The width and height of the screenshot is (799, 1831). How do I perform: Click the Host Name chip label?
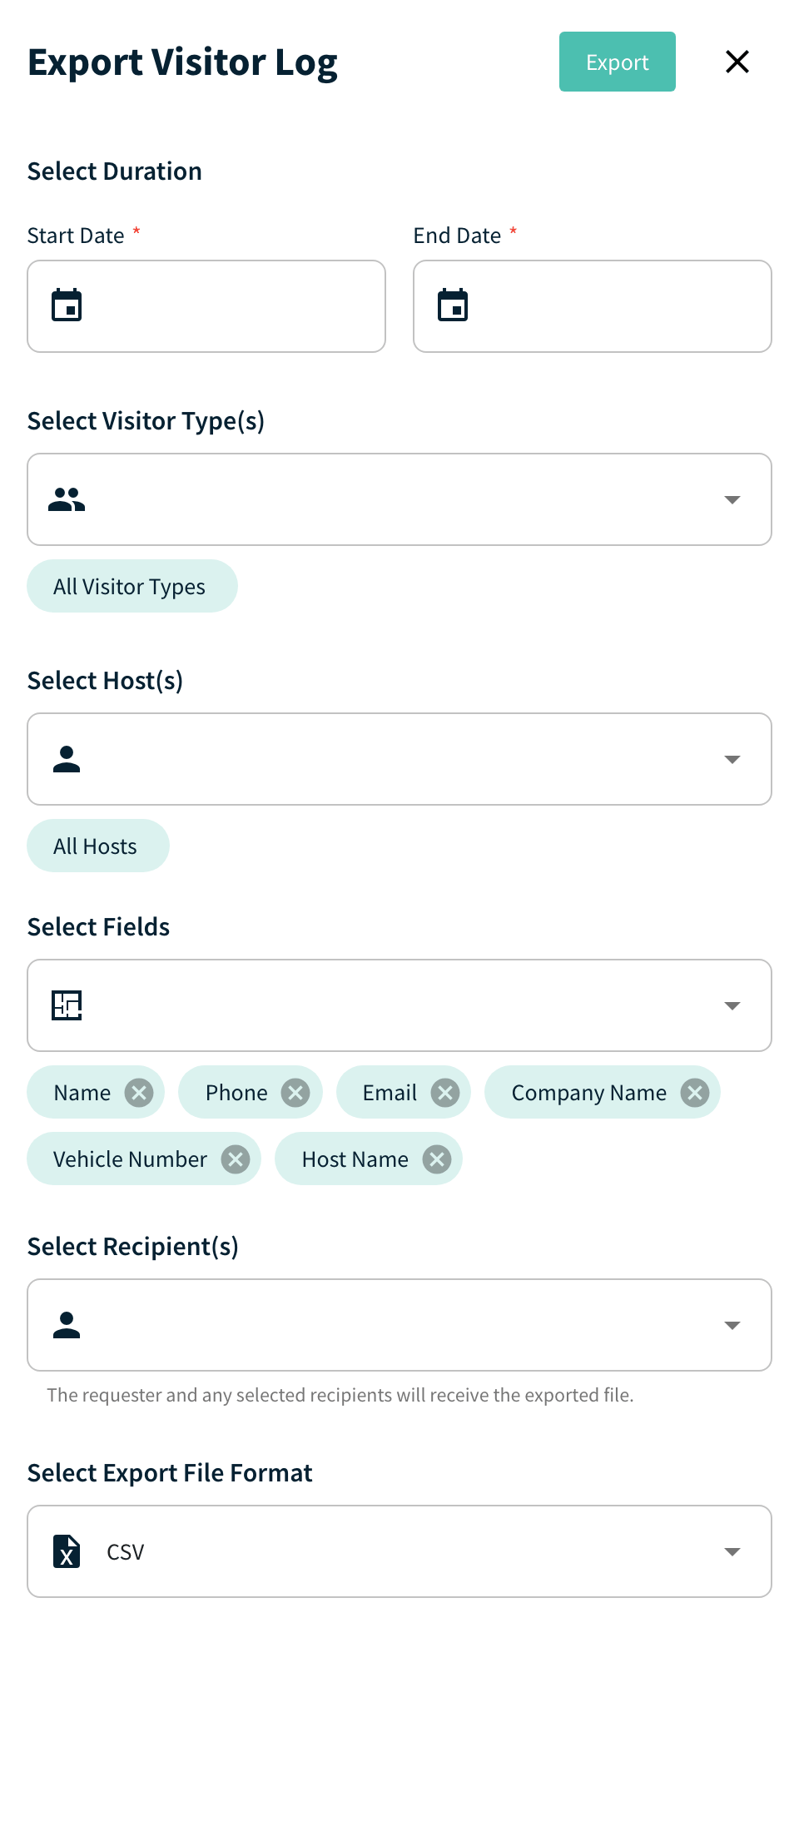(355, 1159)
